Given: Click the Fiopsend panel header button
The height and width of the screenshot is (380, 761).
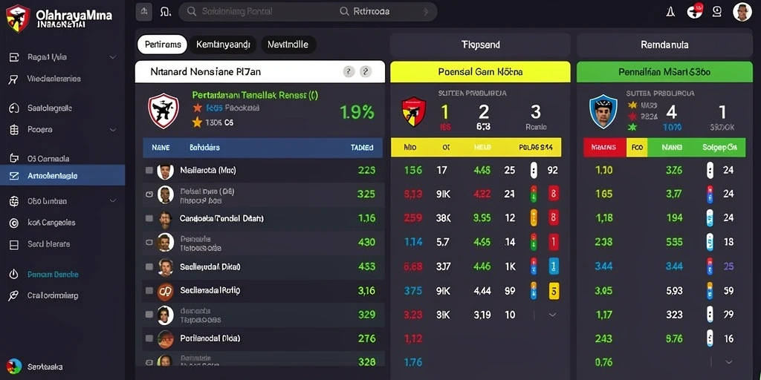Looking at the screenshot, I should click(480, 45).
